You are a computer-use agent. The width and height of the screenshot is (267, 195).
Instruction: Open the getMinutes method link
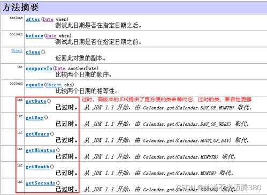[40, 151]
